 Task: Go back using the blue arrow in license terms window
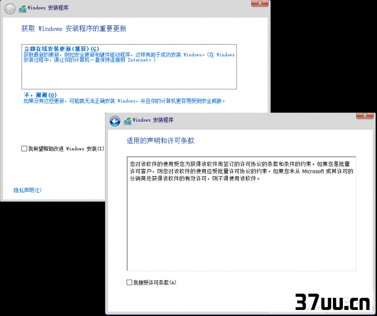tap(115, 121)
